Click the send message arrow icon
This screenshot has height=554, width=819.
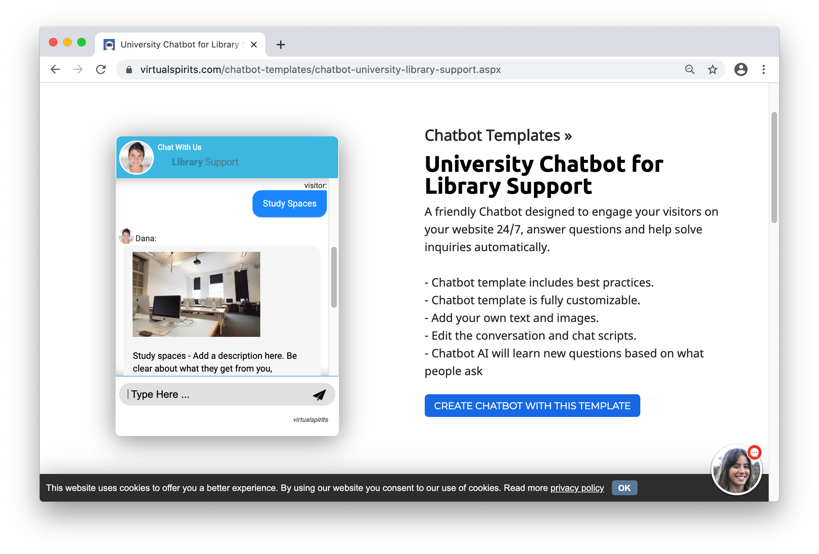tap(319, 395)
